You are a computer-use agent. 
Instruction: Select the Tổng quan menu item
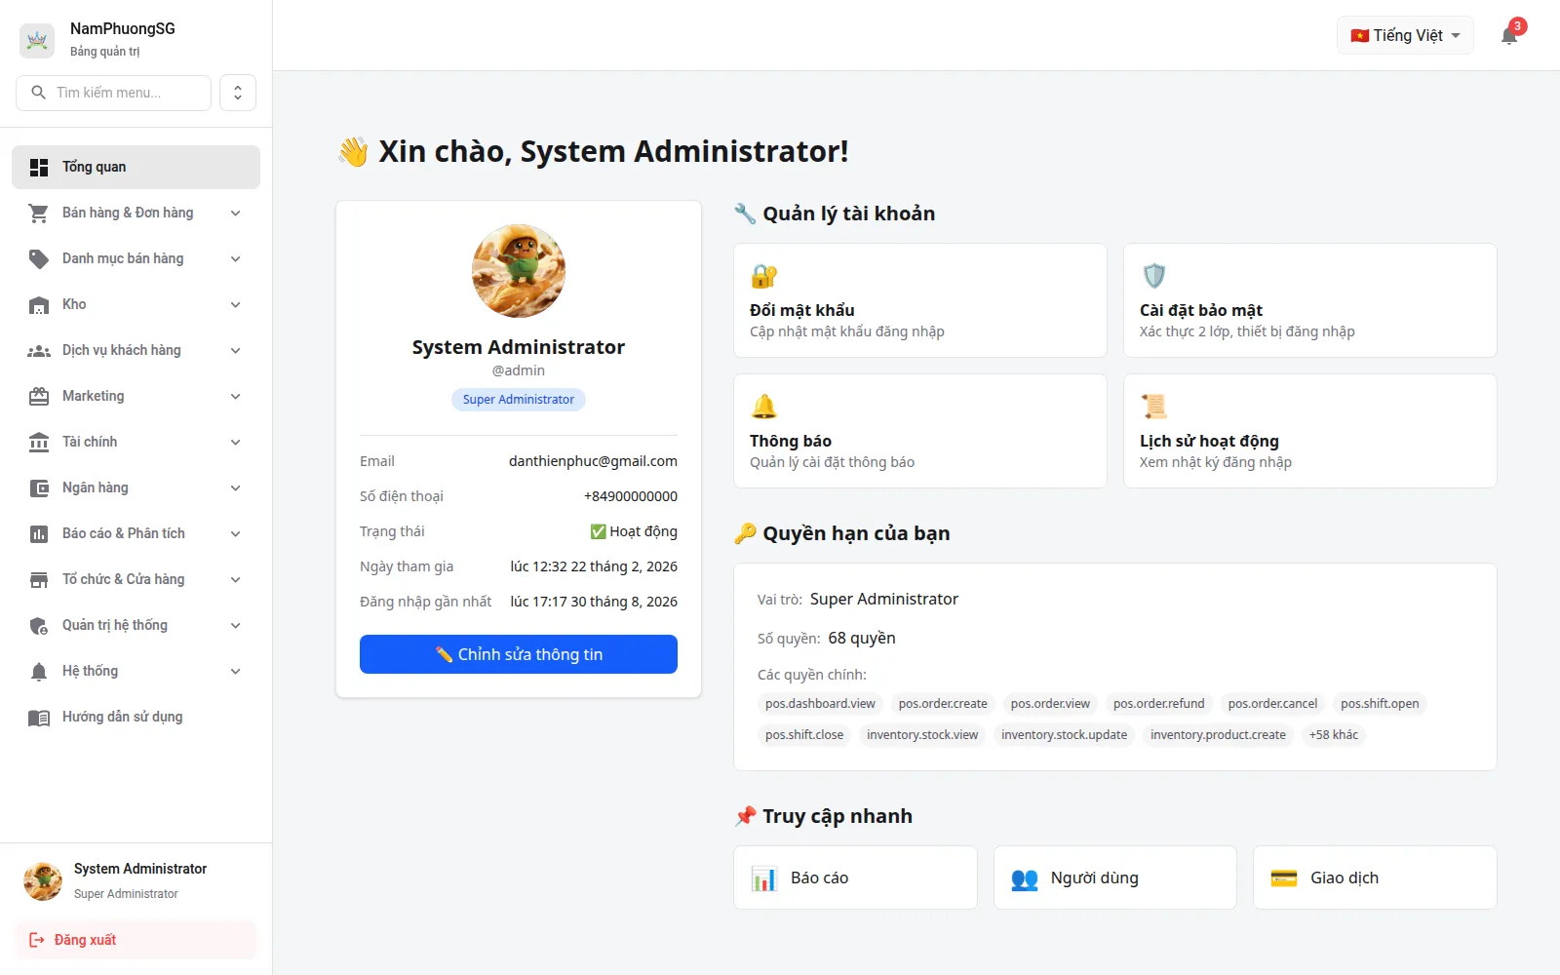coord(136,167)
